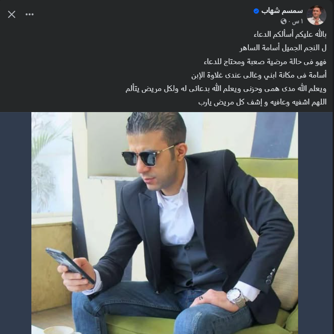Screen dimensions: 334x334
Task: Click the text line بالله عليكم أسألكم الدعاء
Action: pyautogui.click(x=290, y=34)
